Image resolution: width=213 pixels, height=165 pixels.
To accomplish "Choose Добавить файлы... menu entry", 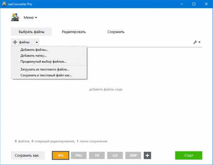I will tap(49, 50).
